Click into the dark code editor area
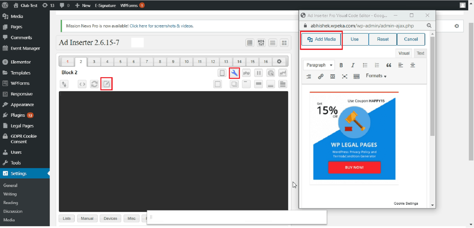Screen dimensions: 474x228 (173, 151)
